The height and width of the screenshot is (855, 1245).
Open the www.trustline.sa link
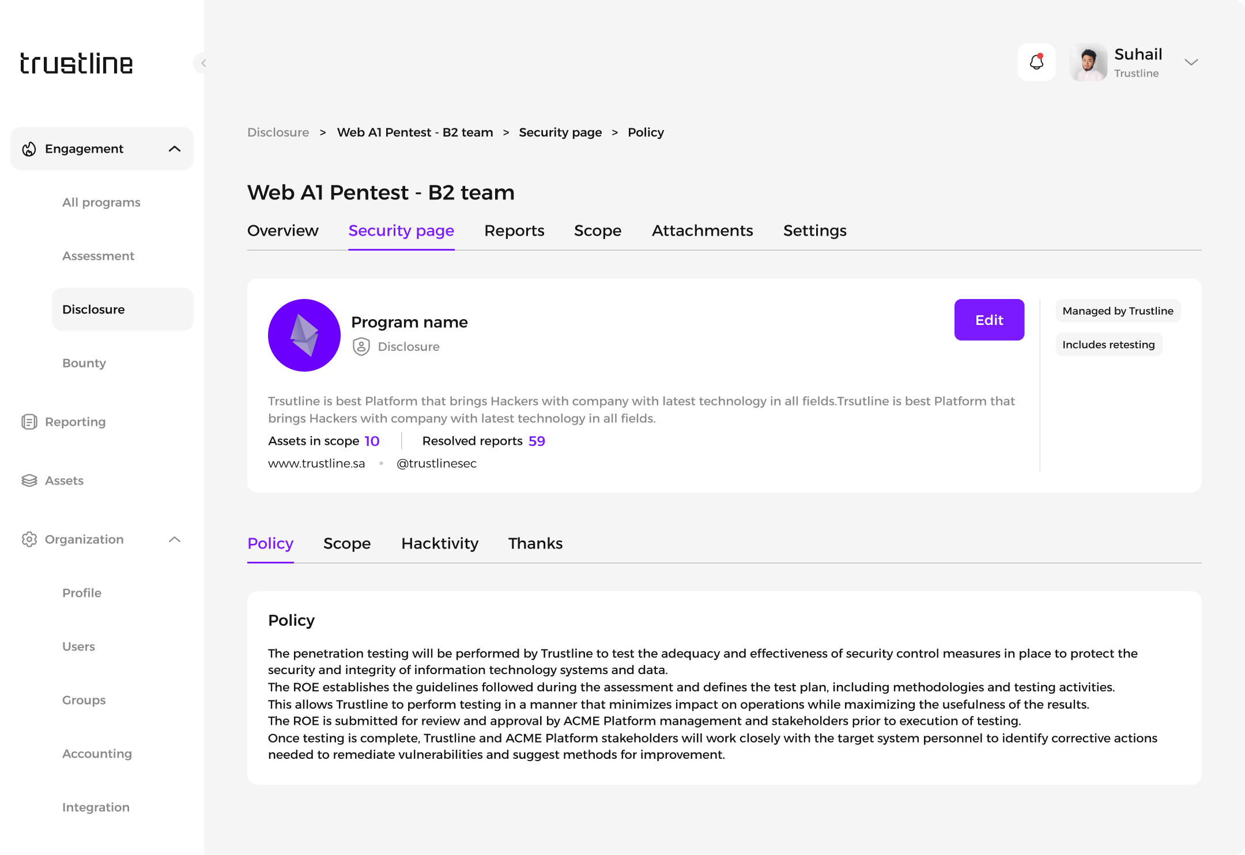click(316, 463)
